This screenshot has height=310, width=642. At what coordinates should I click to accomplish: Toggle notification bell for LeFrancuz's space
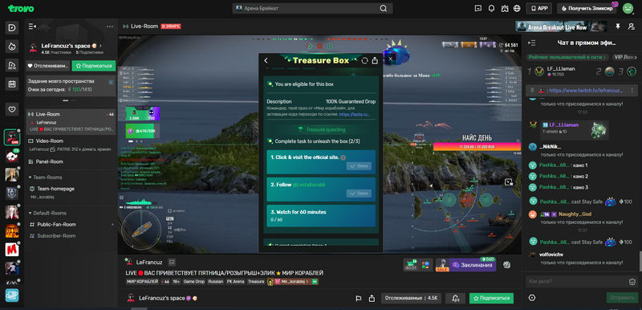point(455,298)
